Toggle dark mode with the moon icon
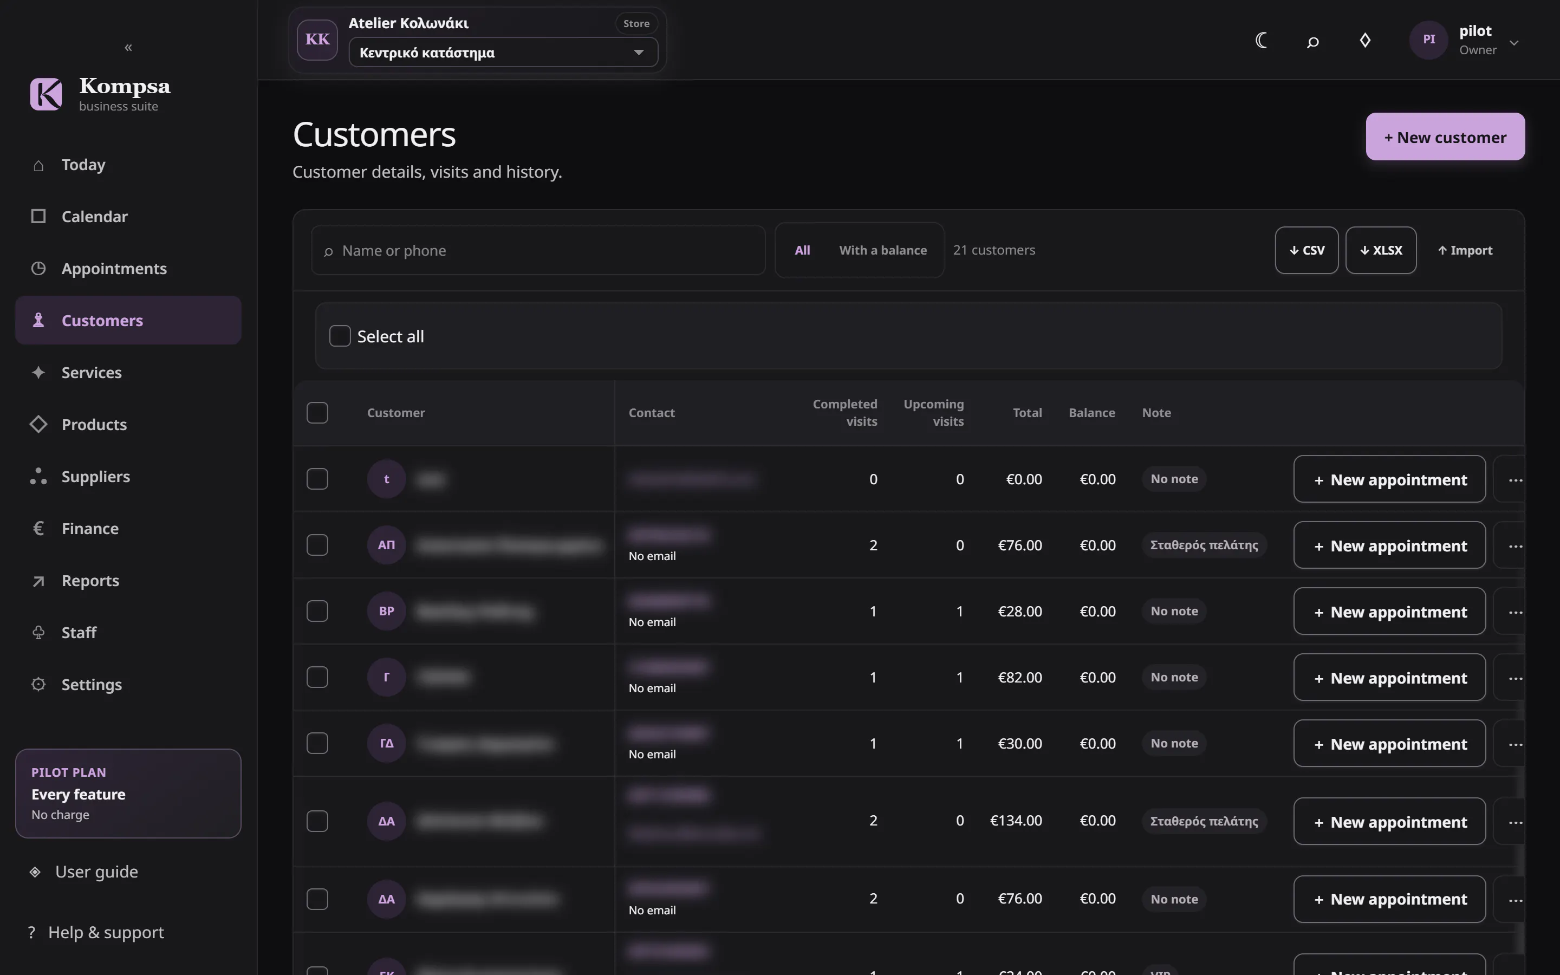Image resolution: width=1560 pixels, height=975 pixels. coord(1262,41)
